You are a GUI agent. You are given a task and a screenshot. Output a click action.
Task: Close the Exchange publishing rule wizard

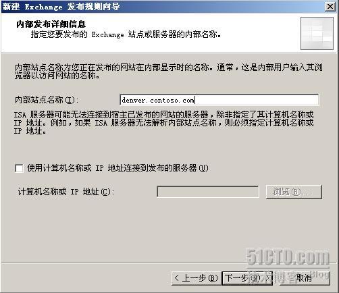point(330,6)
